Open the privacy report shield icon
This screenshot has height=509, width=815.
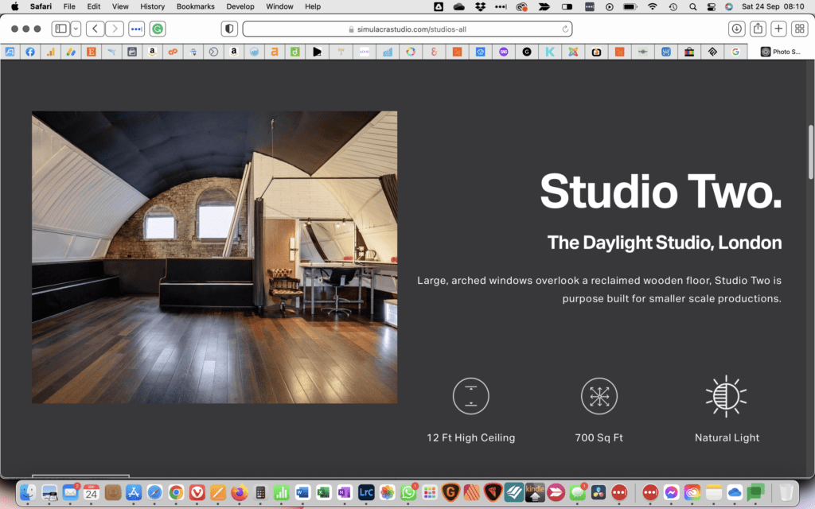click(229, 29)
